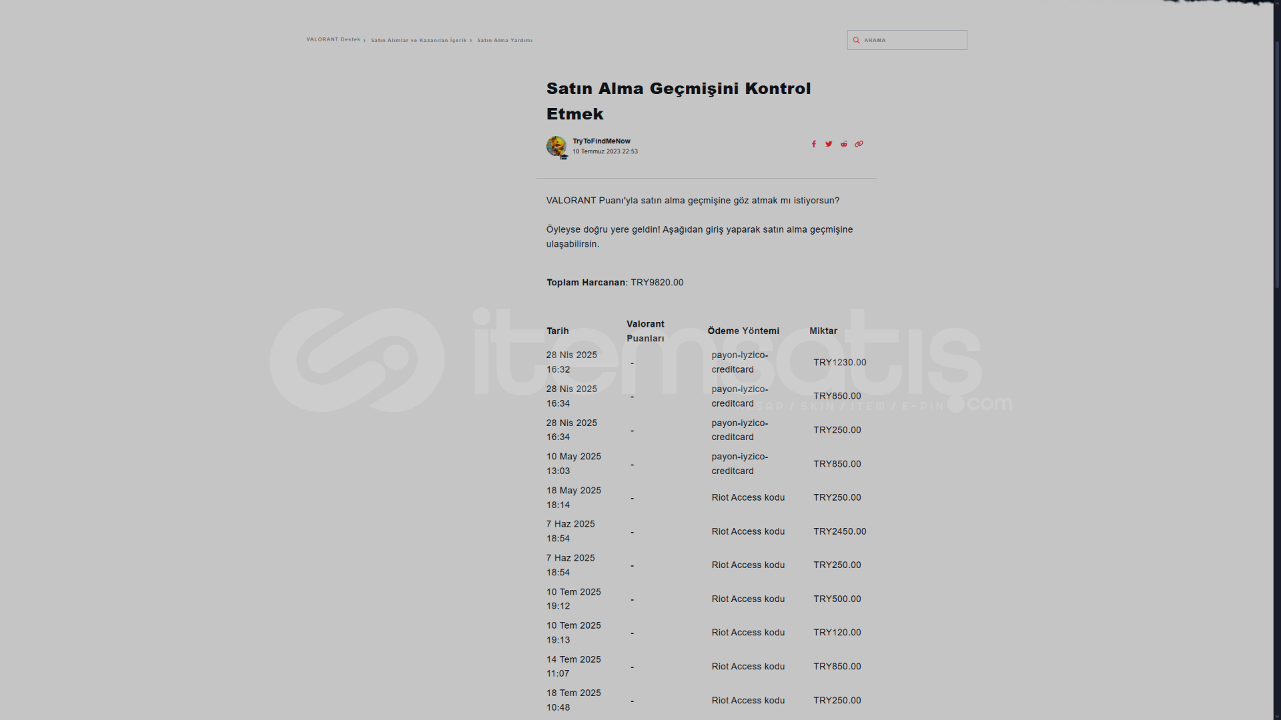Share article on Reddit
Viewport: 1281px width, 720px height.
[x=843, y=144]
